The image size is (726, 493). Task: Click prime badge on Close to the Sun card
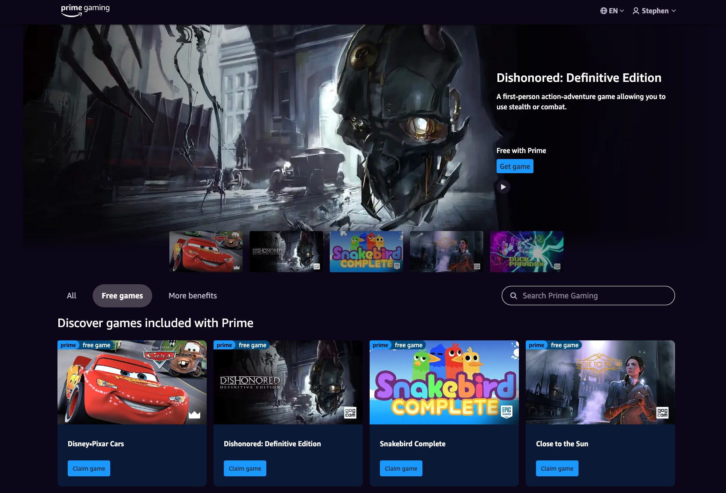(536, 345)
